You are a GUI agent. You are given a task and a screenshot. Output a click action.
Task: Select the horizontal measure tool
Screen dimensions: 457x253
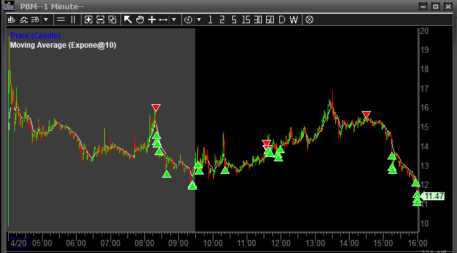click(x=163, y=20)
